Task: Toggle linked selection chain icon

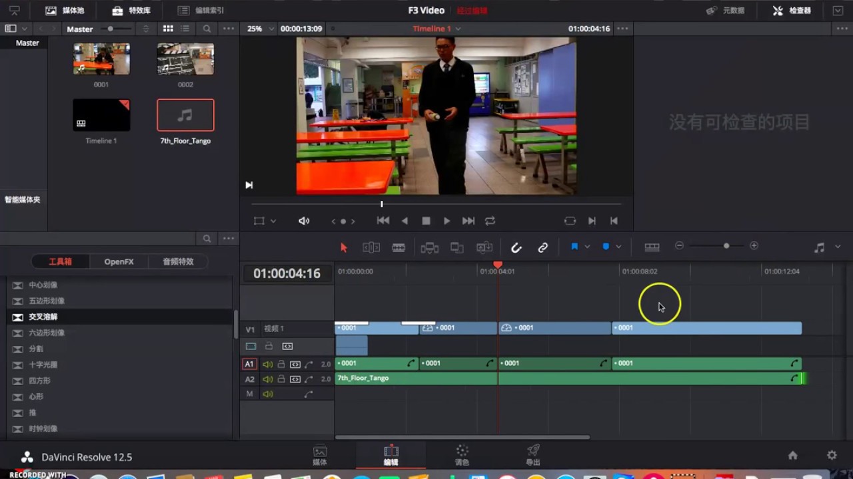Action: point(543,247)
